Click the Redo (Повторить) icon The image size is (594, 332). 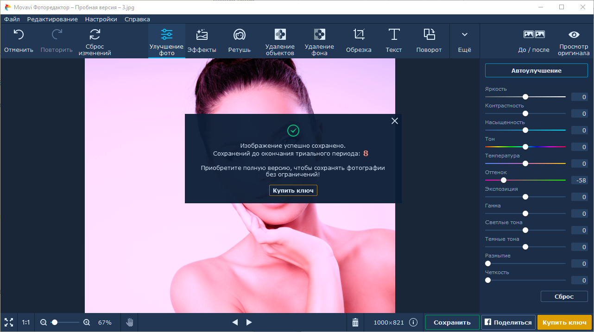[x=57, y=34]
